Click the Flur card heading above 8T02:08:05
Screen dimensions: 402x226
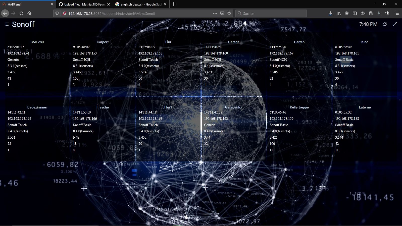pos(168,42)
